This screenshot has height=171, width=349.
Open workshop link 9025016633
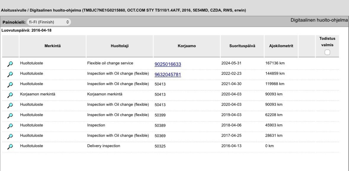[168, 64]
